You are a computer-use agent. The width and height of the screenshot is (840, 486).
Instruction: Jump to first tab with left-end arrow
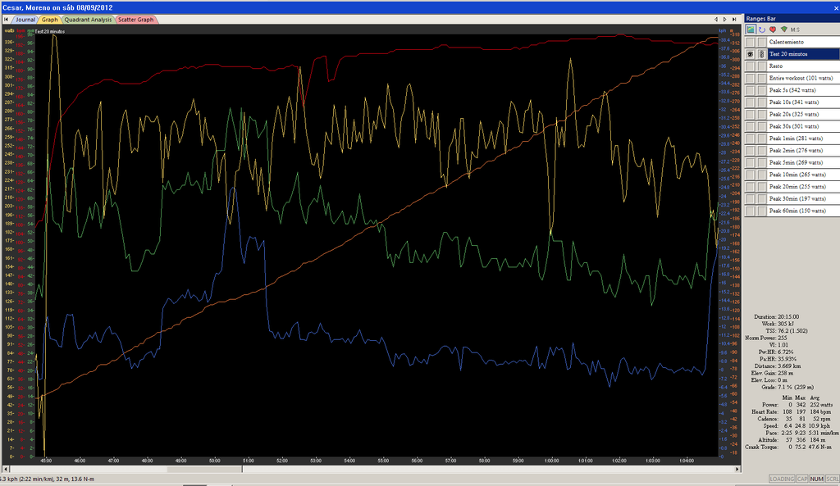click(x=716, y=18)
